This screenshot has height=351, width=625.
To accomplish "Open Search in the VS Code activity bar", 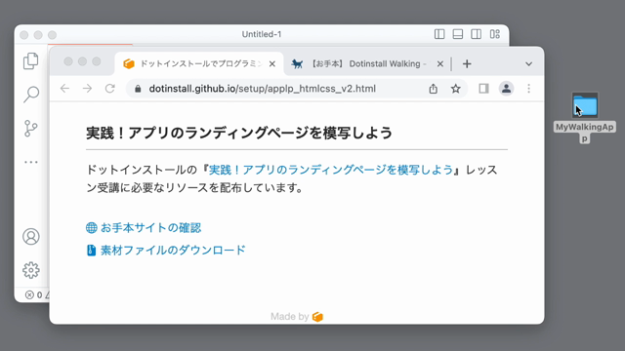I will click(30, 95).
